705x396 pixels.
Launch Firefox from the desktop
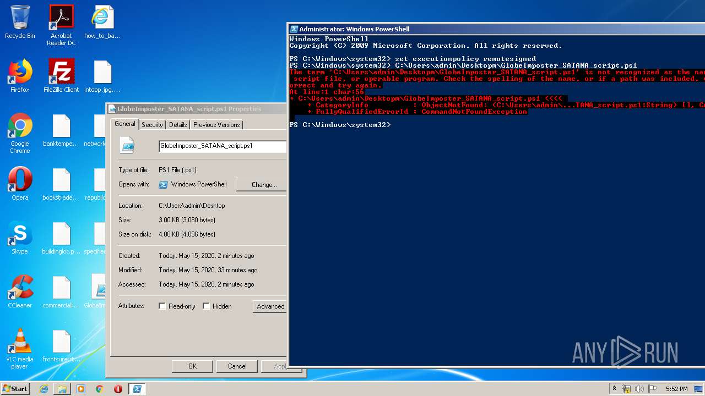coord(20,76)
